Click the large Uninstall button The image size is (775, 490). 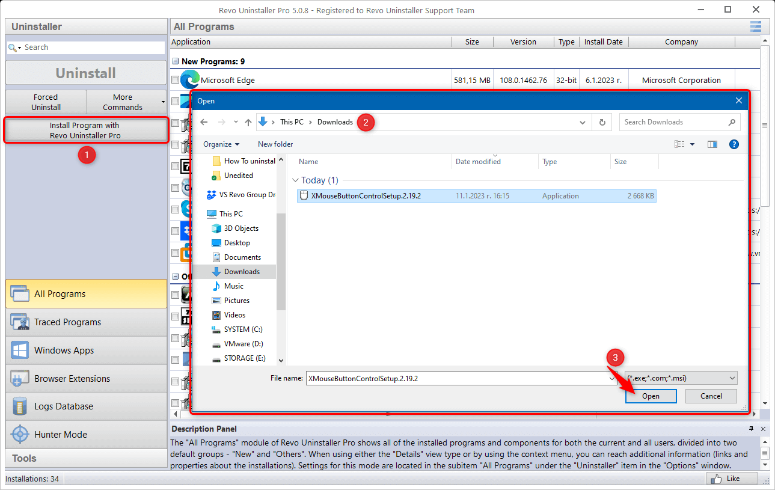(x=86, y=73)
